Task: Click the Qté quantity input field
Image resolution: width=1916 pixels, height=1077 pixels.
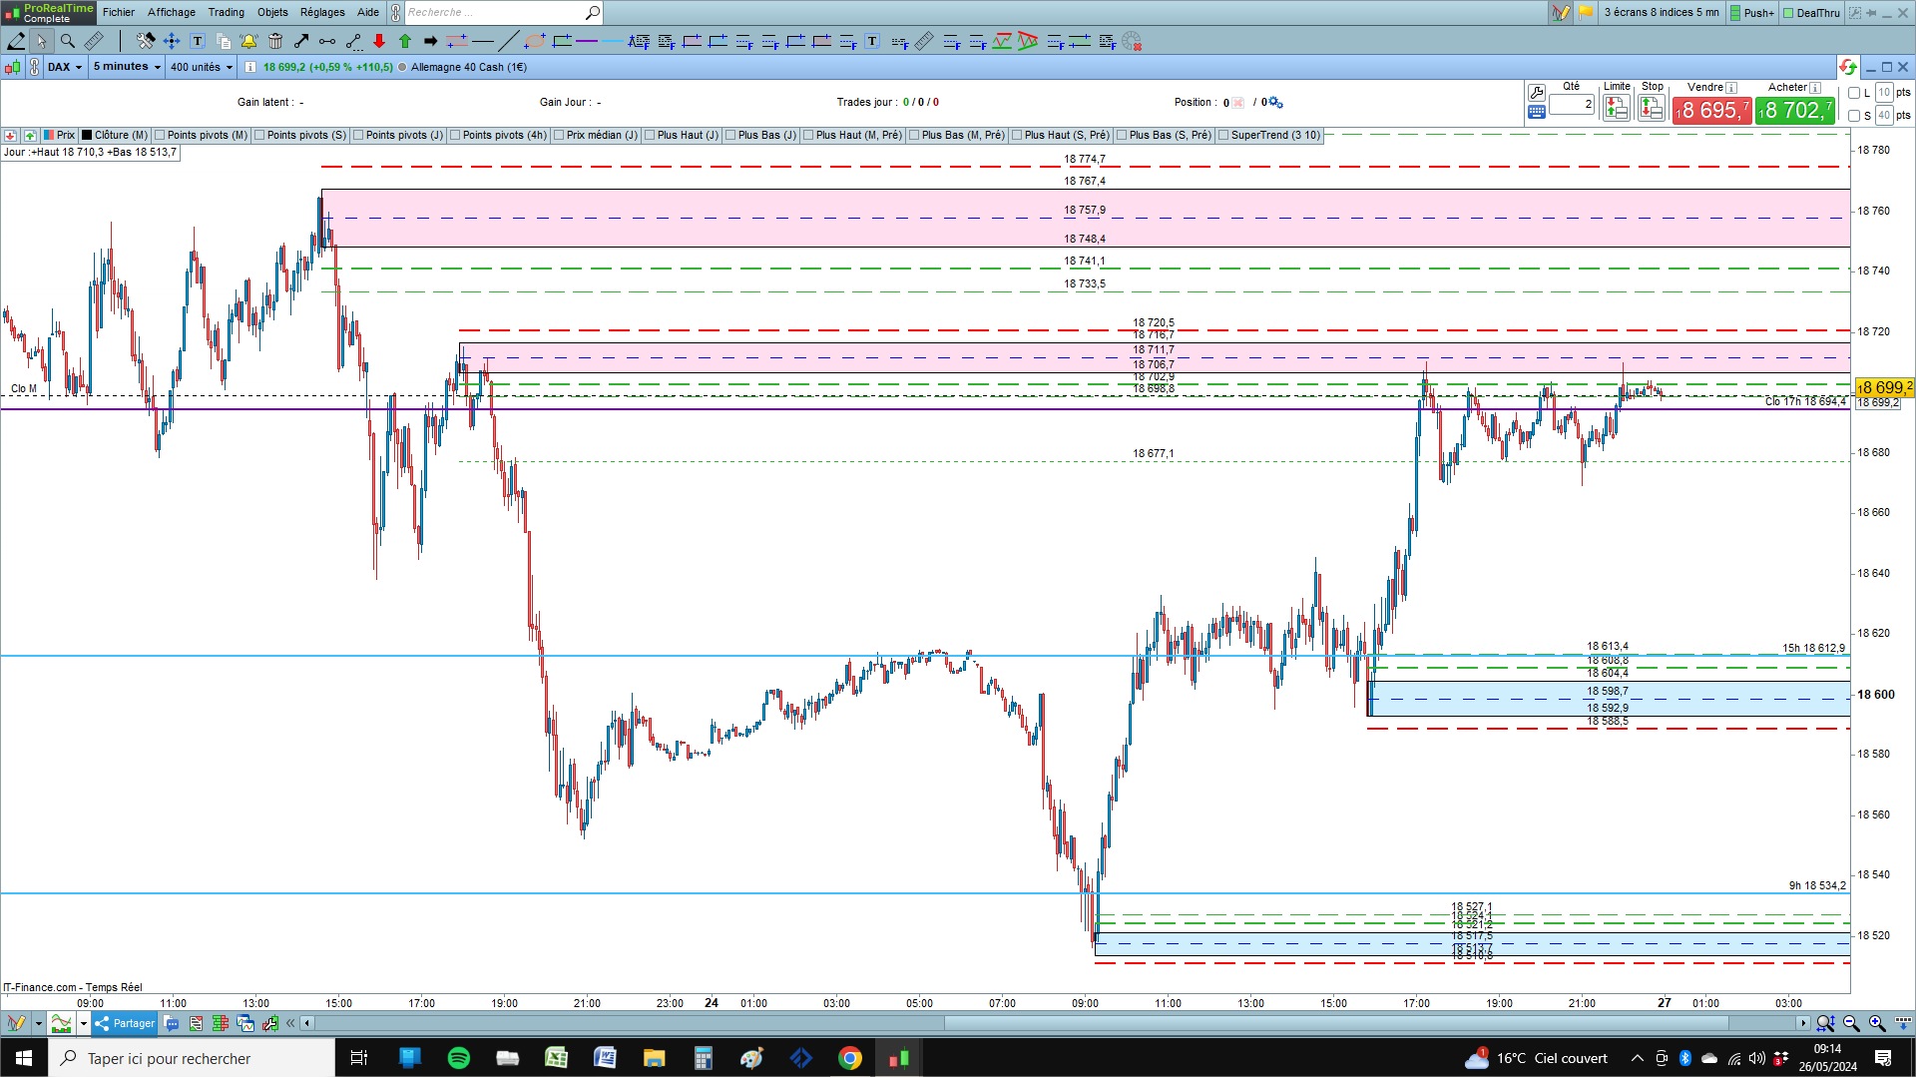Action: (1572, 104)
